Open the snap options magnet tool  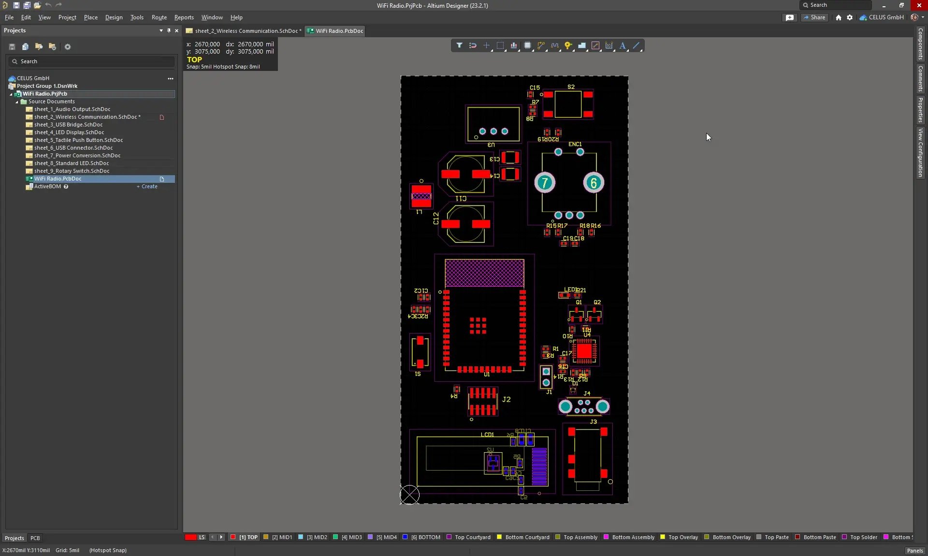[473, 45]
